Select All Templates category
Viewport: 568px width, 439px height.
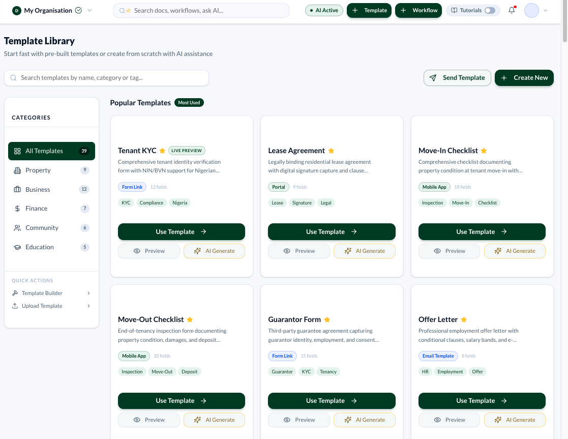tap(51, 151)
